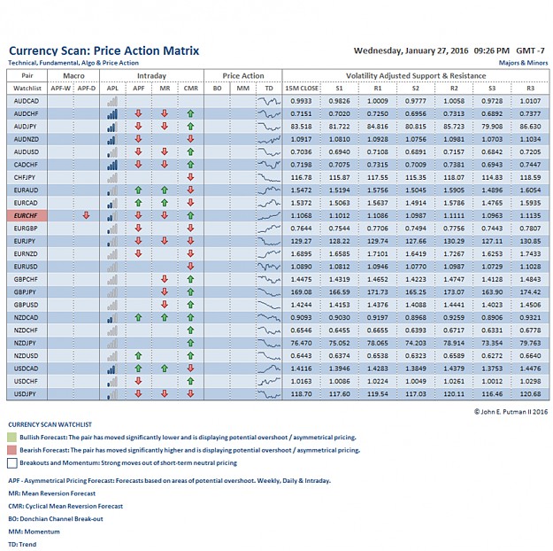Click the USDJPY TD trend sparkline
The image size is (553, 551).
tap(269, 394)
